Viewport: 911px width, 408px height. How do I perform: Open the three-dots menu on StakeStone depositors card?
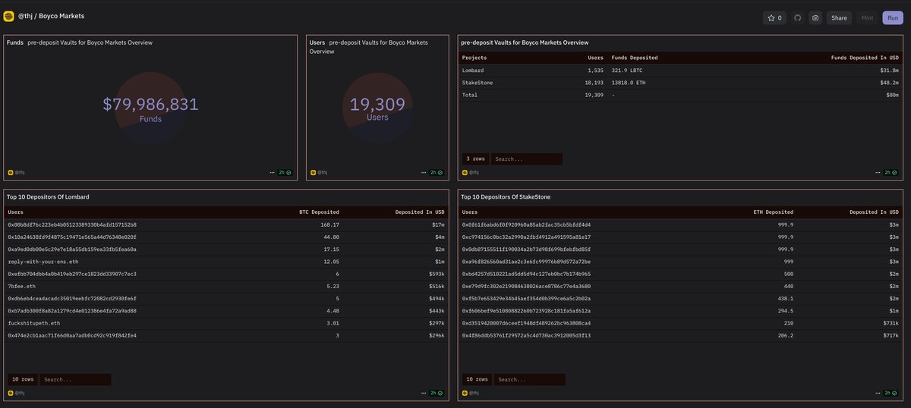coord(879,393)
